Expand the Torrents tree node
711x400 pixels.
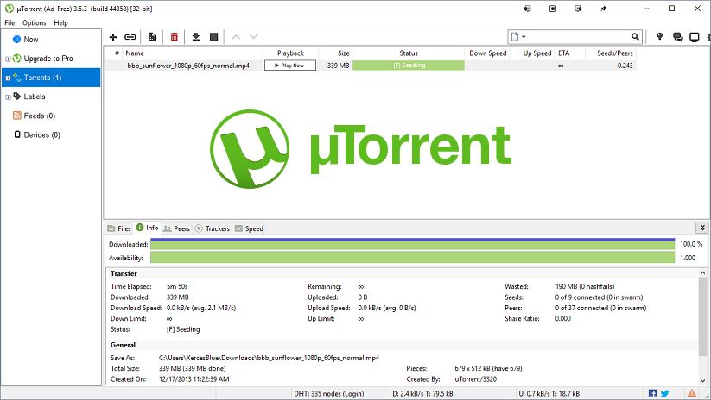pyautogui.click(x=8, y=78)
